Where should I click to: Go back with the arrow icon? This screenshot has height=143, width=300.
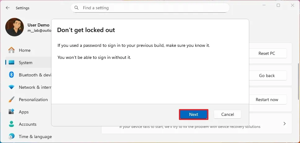8,8
